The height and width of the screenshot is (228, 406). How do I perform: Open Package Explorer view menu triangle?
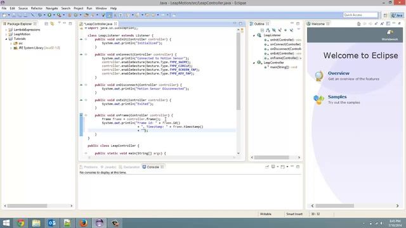59,23
